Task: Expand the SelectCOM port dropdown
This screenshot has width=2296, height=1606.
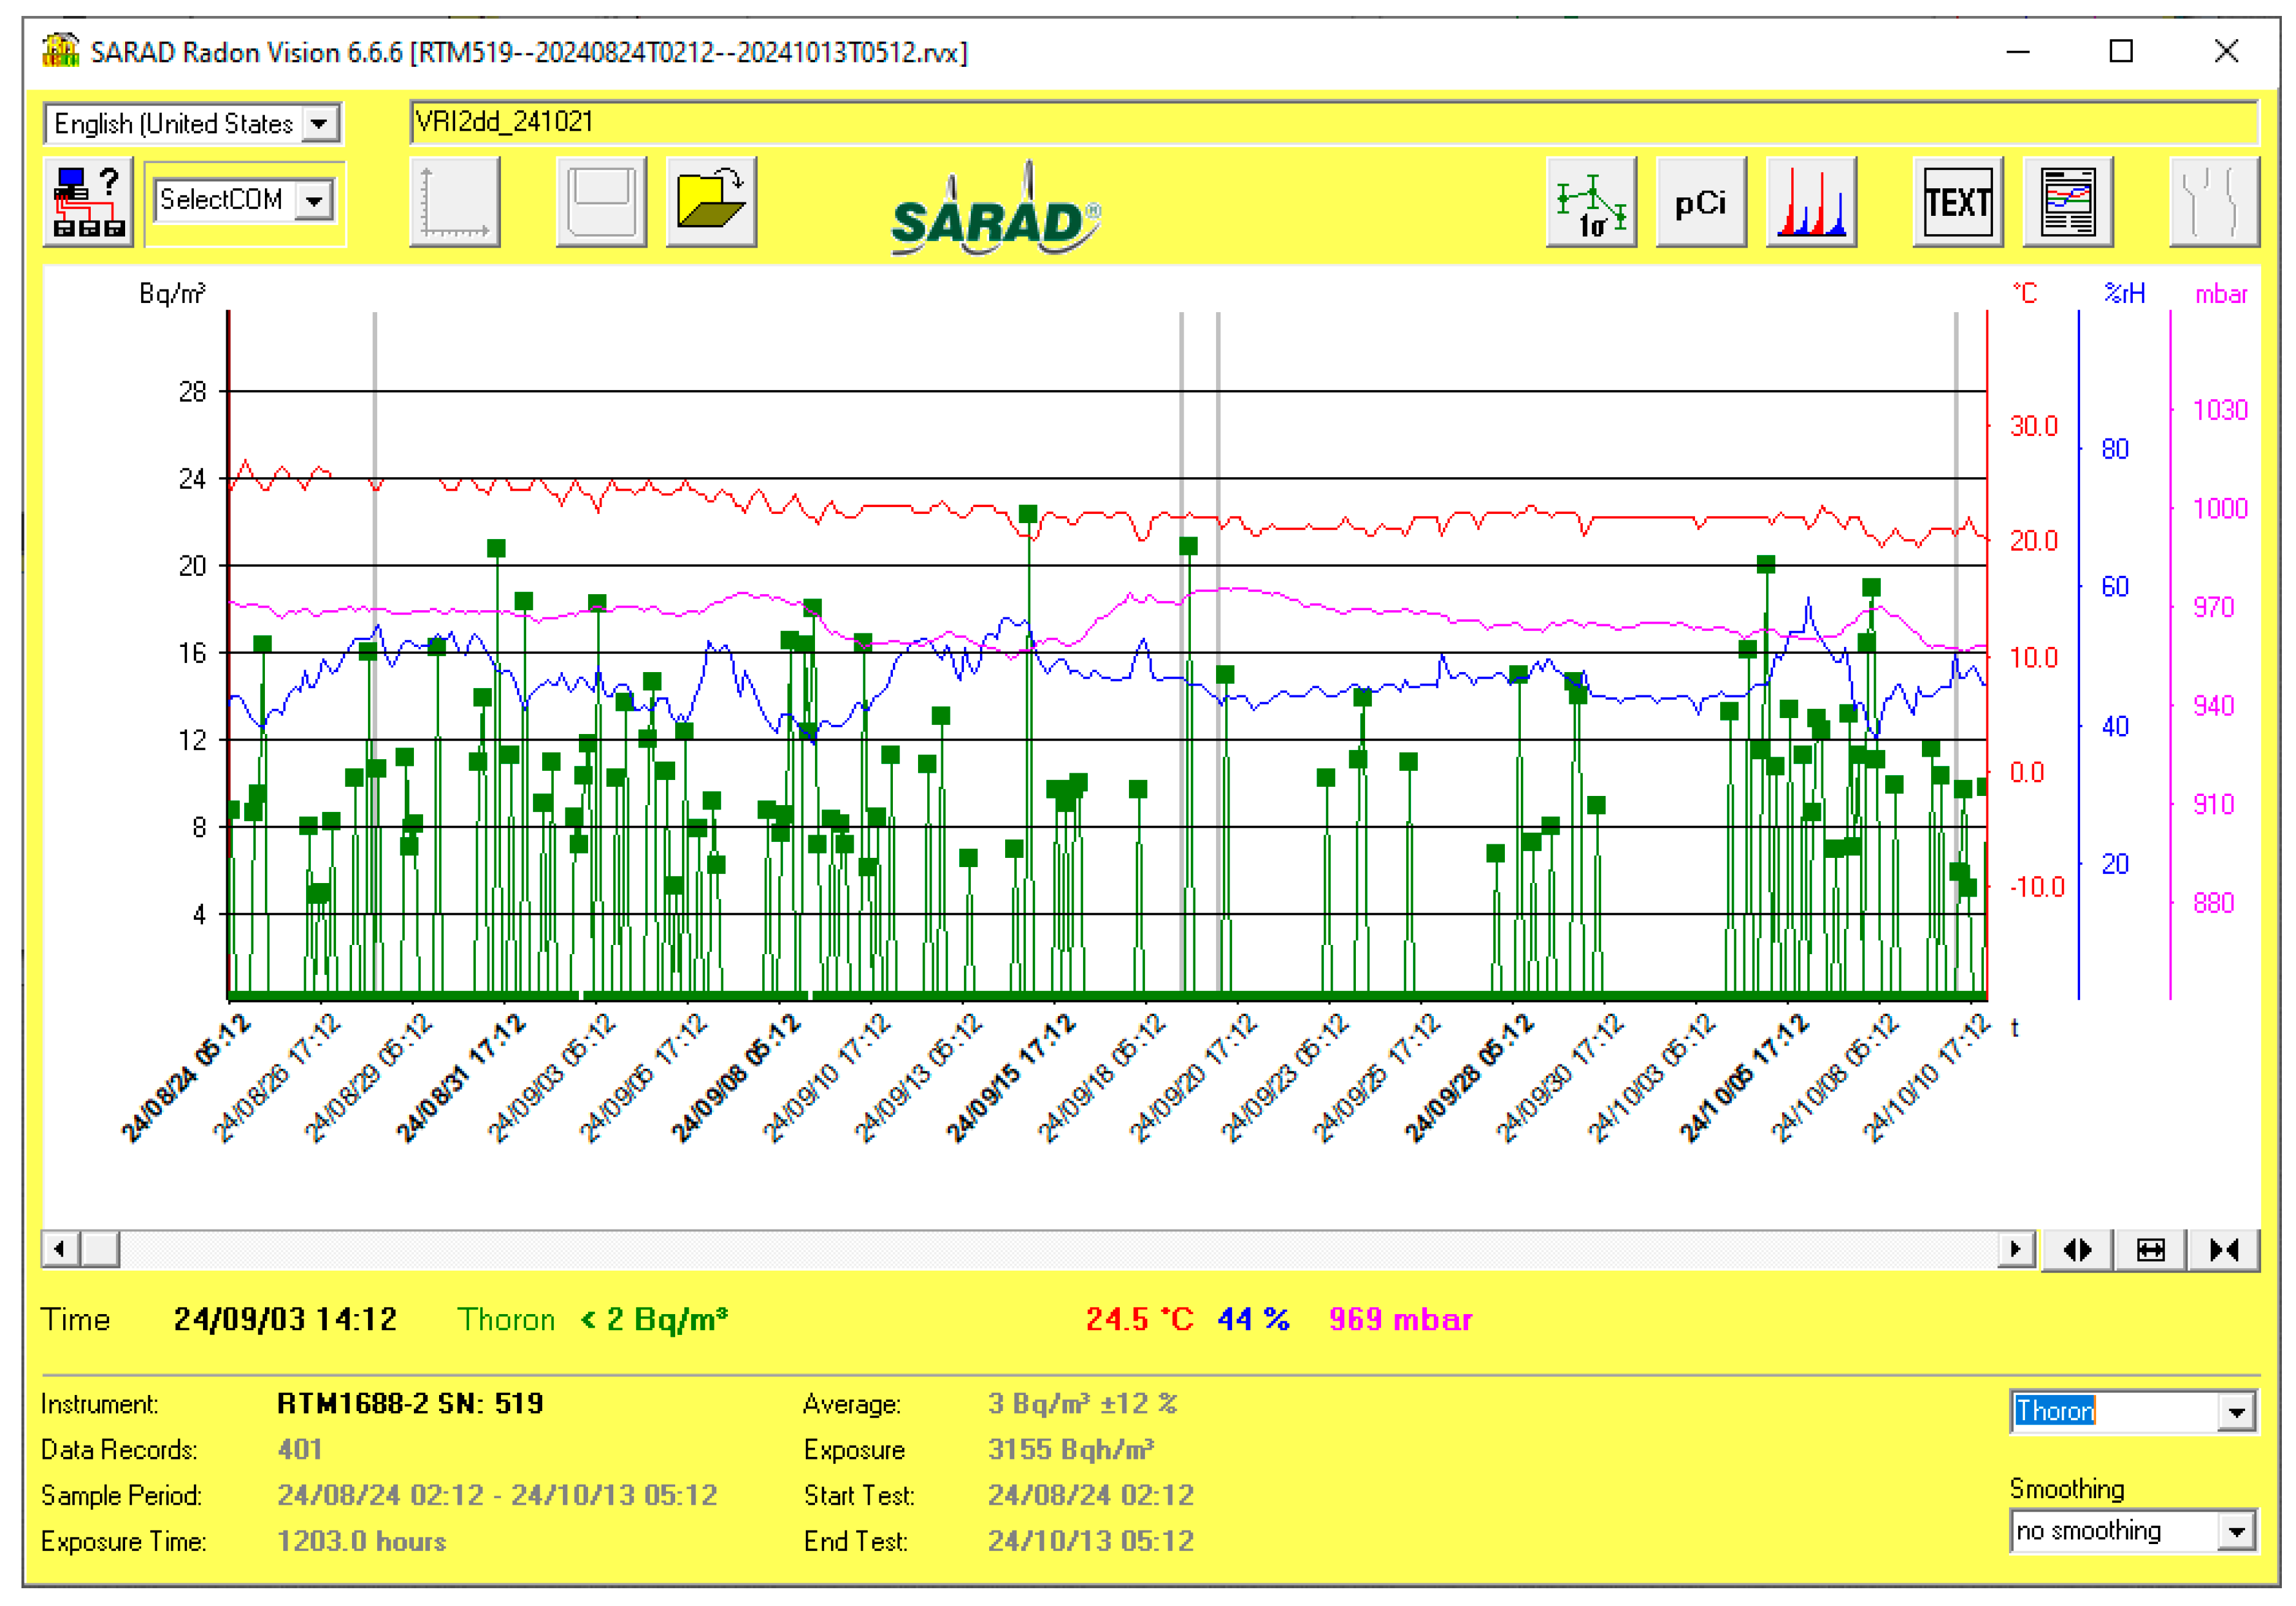Action: point(314,200)
